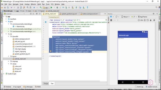Open Preview panel gear settings
161x90 pixels.
pyautogui.click(x=154, y=14)
